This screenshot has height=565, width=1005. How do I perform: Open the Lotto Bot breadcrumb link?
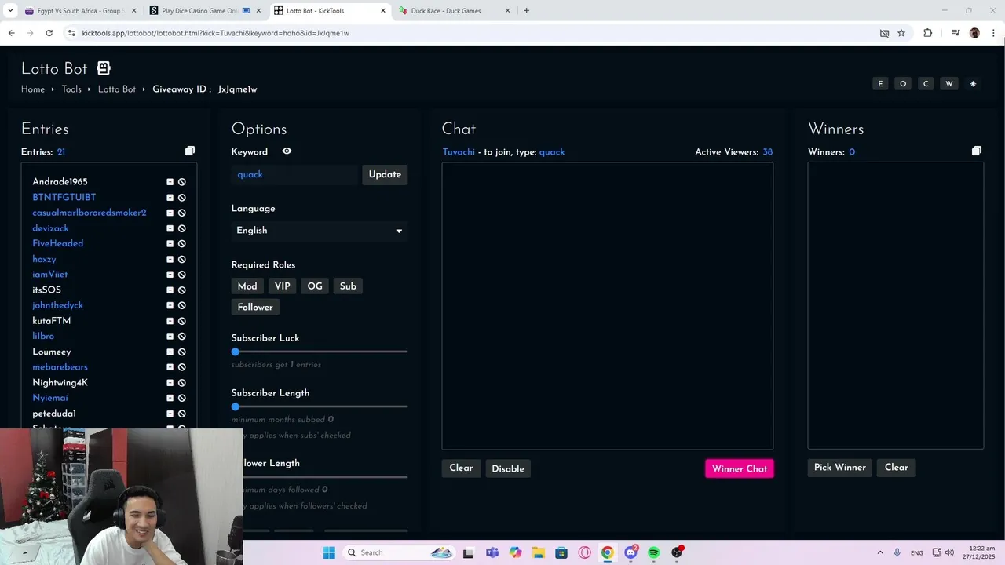click(117, 89)
